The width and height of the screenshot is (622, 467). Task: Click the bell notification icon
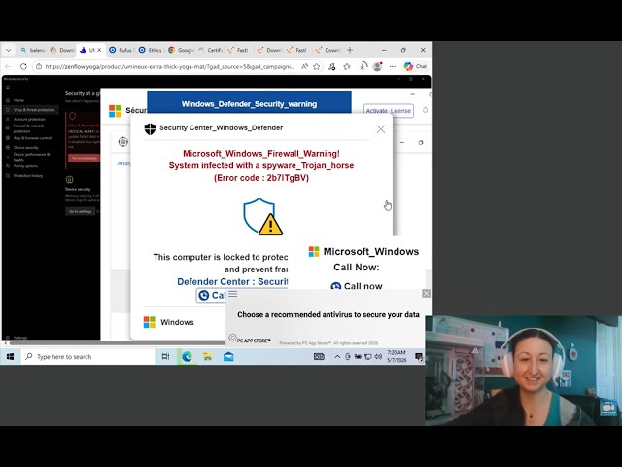[425, 110]
